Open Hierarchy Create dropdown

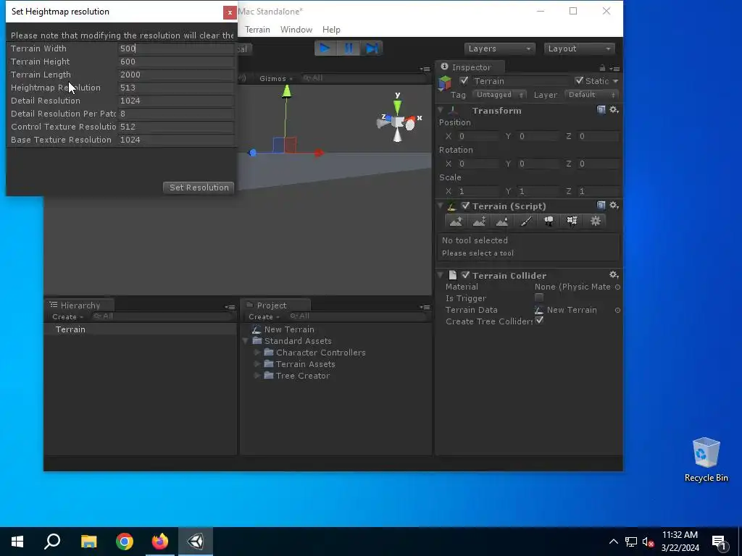click(67, 317)
